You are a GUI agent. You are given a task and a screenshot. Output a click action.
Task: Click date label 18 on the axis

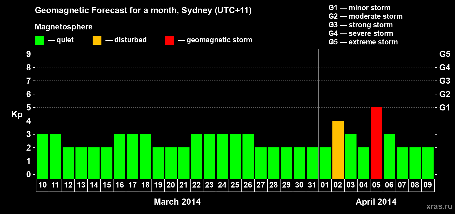[x=145, y=185]
